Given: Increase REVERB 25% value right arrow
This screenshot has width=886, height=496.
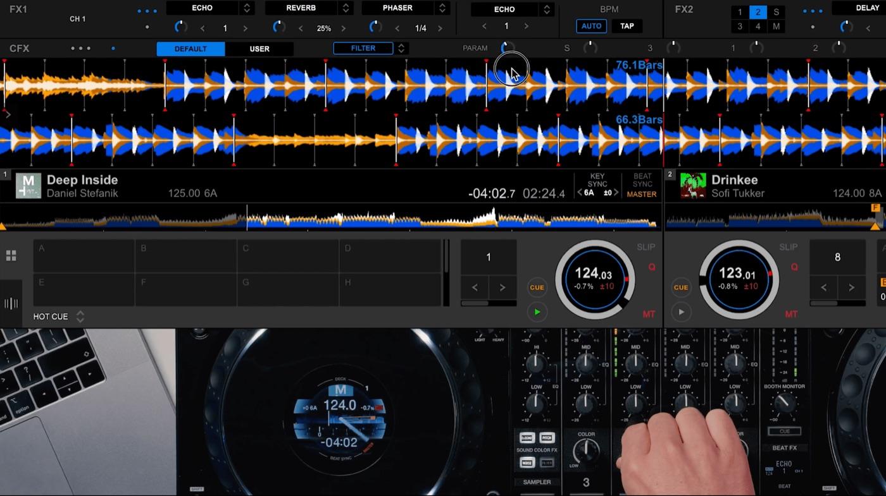Looking at the screenshot, I should click(x=344, y=28).
